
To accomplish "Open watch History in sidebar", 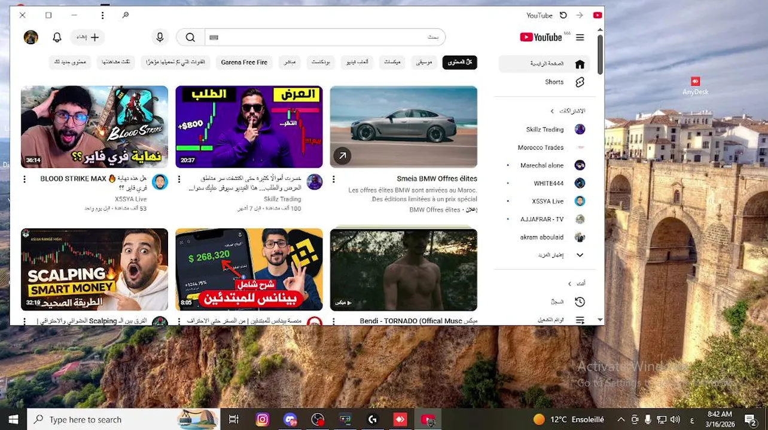I will pos(544,302).
